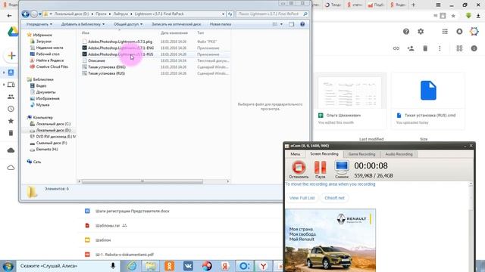Open Сеть in the navigation pane
The height and width of the screenshot is (272, 485).
[37, 162]
